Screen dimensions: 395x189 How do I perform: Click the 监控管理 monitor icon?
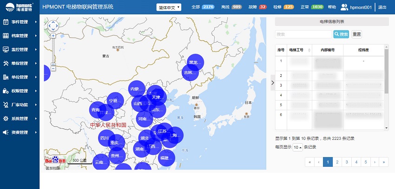click(x=6, y=50)
